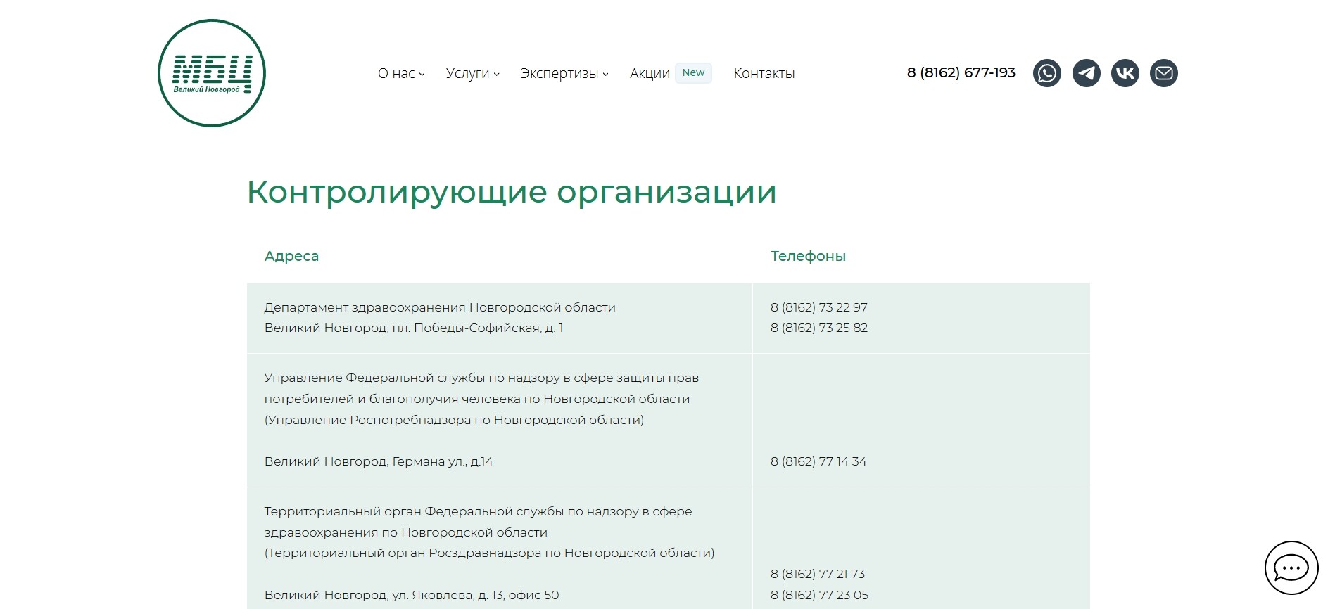Click the Адреса column header
The width and height of the screenshot is (1335, 609).
291,256
